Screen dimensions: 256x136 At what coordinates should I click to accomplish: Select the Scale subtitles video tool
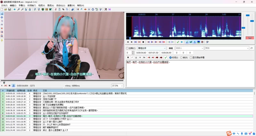tap(2, 28)
